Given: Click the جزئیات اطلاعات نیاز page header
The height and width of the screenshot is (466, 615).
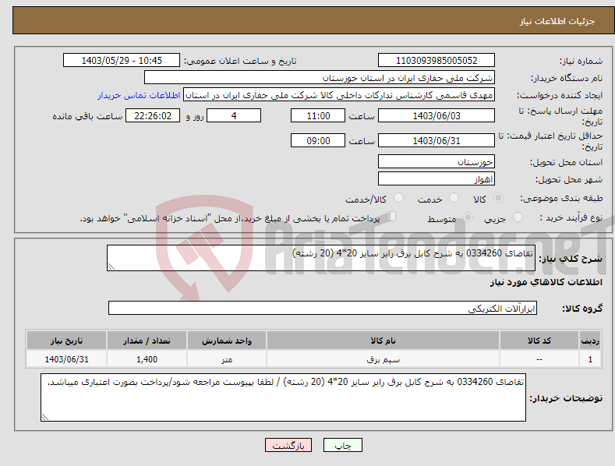Looking at the screenshot, I should [557, 21].
